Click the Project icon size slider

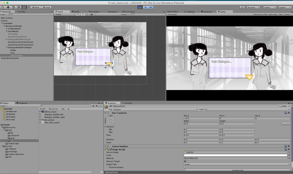[x=96, y=172]
